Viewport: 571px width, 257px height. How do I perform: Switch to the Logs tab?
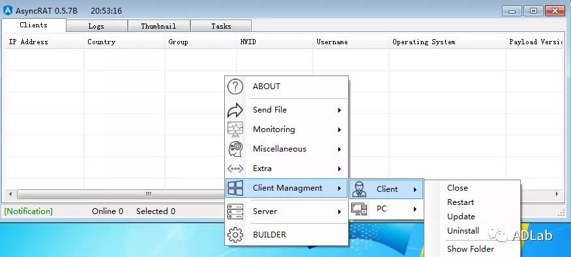point(96,26)
